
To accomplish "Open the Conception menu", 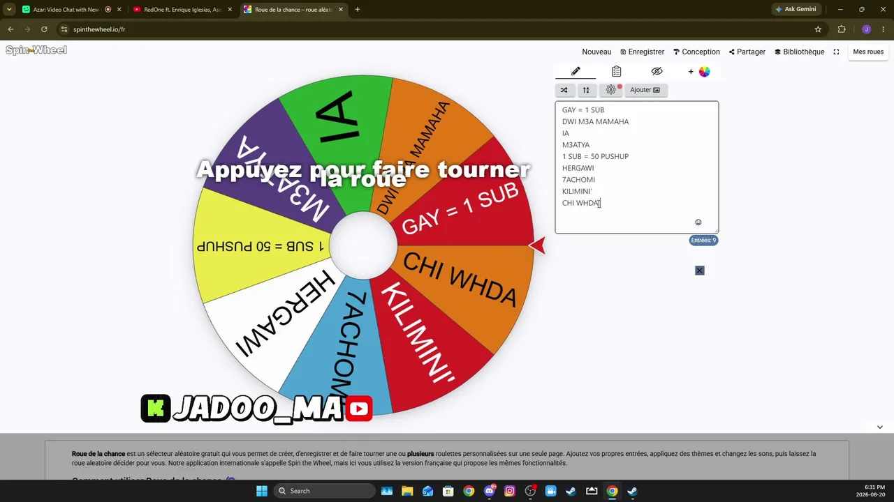I will pos(696,52).
